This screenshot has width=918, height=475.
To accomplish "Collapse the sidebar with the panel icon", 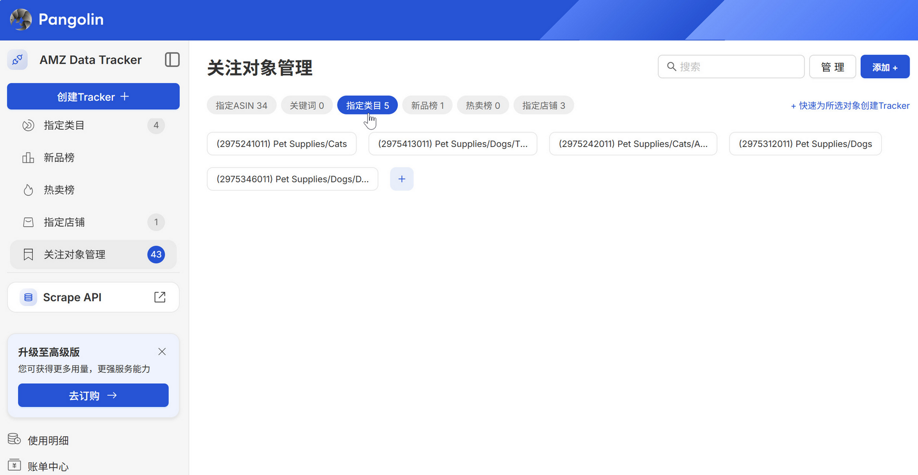I will [x=172, y=60].
